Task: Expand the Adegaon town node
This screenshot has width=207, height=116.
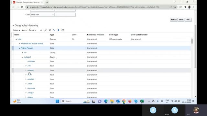Action: click(x=26, y=70)
